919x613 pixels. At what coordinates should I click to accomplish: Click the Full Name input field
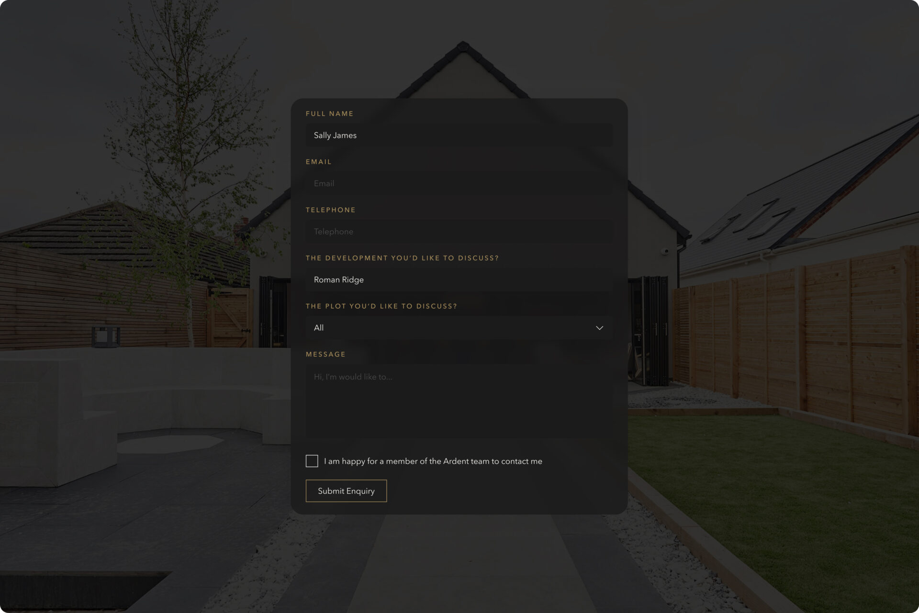[459, 135]
